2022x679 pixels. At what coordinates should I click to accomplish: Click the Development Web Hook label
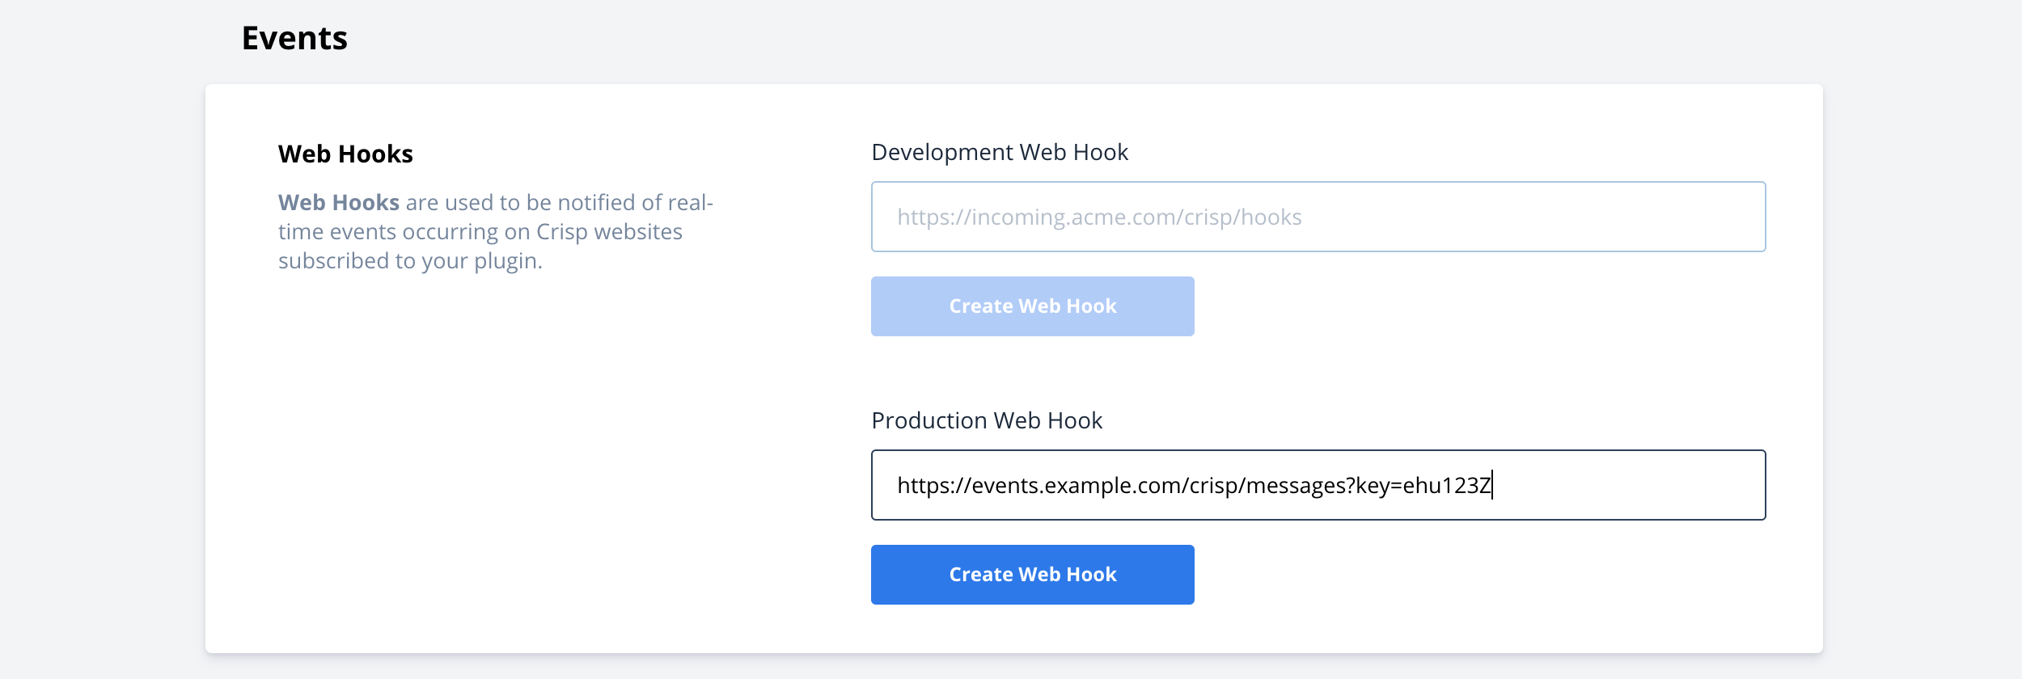point(1000,152)
